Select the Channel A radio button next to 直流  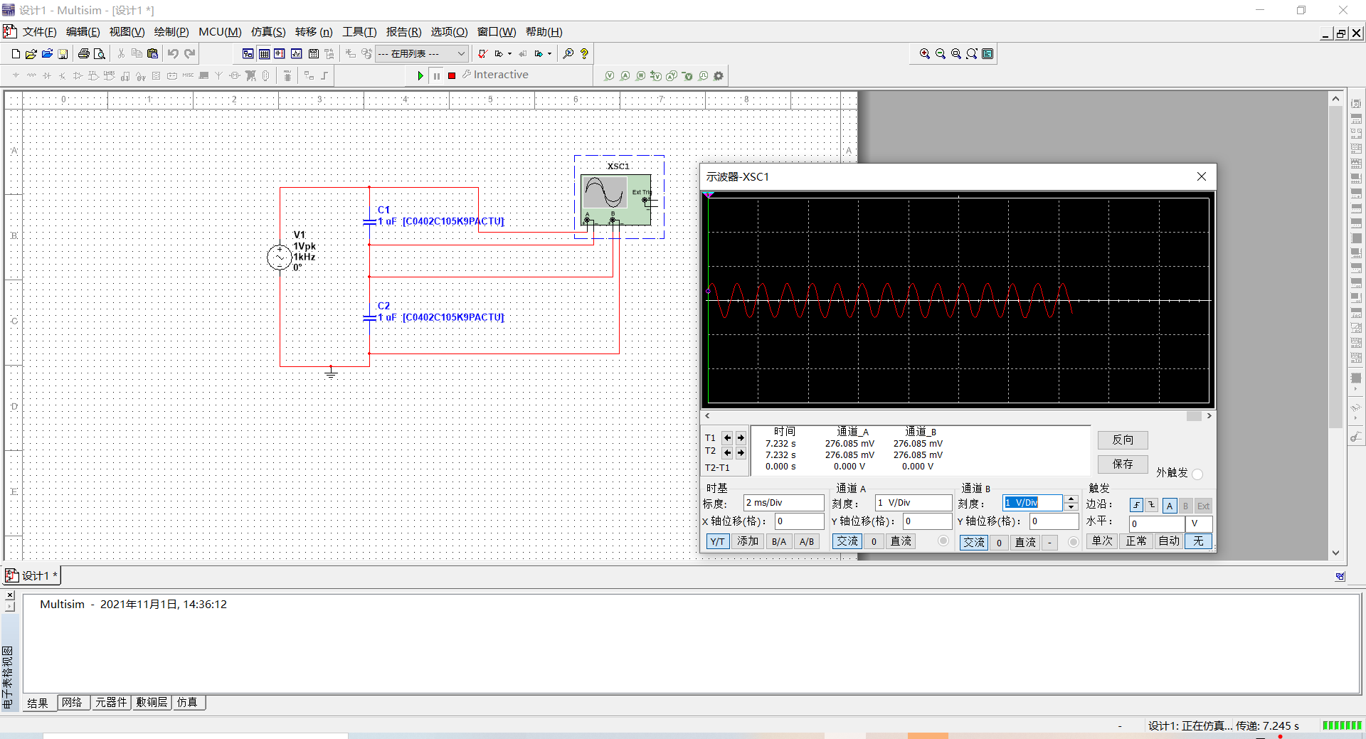pyautogui.click(x=943, y=541)
